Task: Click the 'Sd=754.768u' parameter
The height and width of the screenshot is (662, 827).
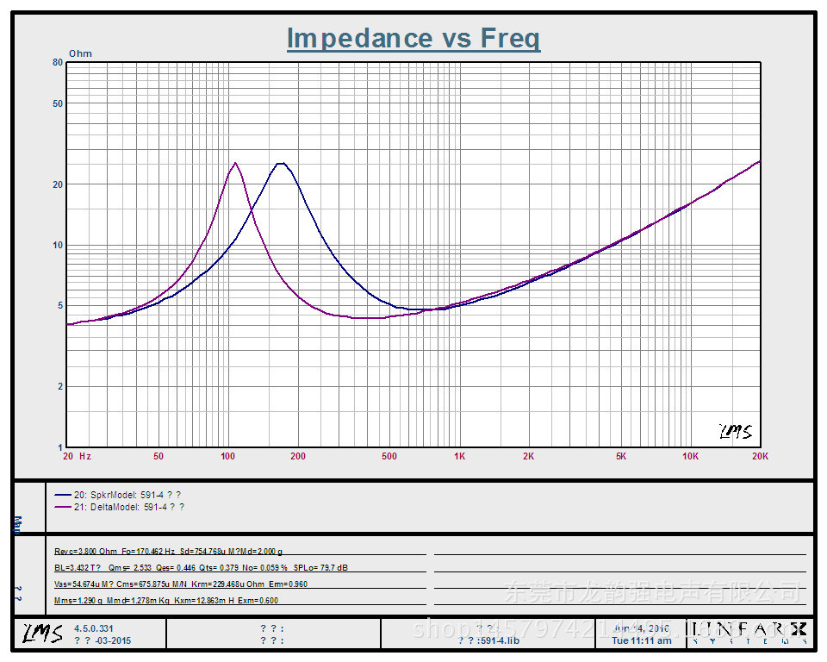Action: (x=203, y=551)
